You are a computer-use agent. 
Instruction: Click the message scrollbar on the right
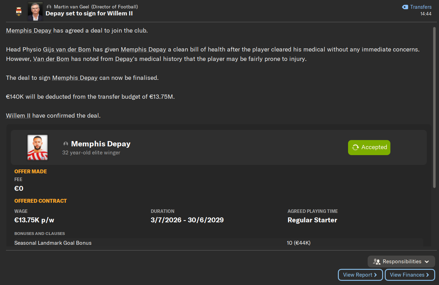point(434,107)
